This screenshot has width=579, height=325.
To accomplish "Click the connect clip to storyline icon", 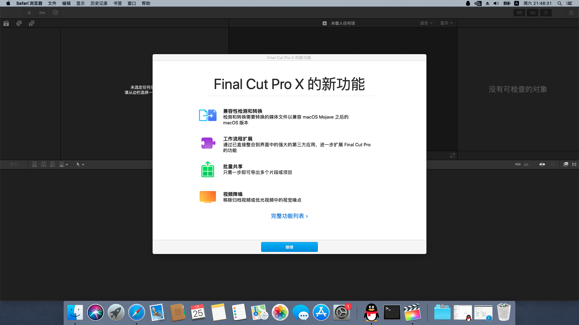I will tap(35, 164).
